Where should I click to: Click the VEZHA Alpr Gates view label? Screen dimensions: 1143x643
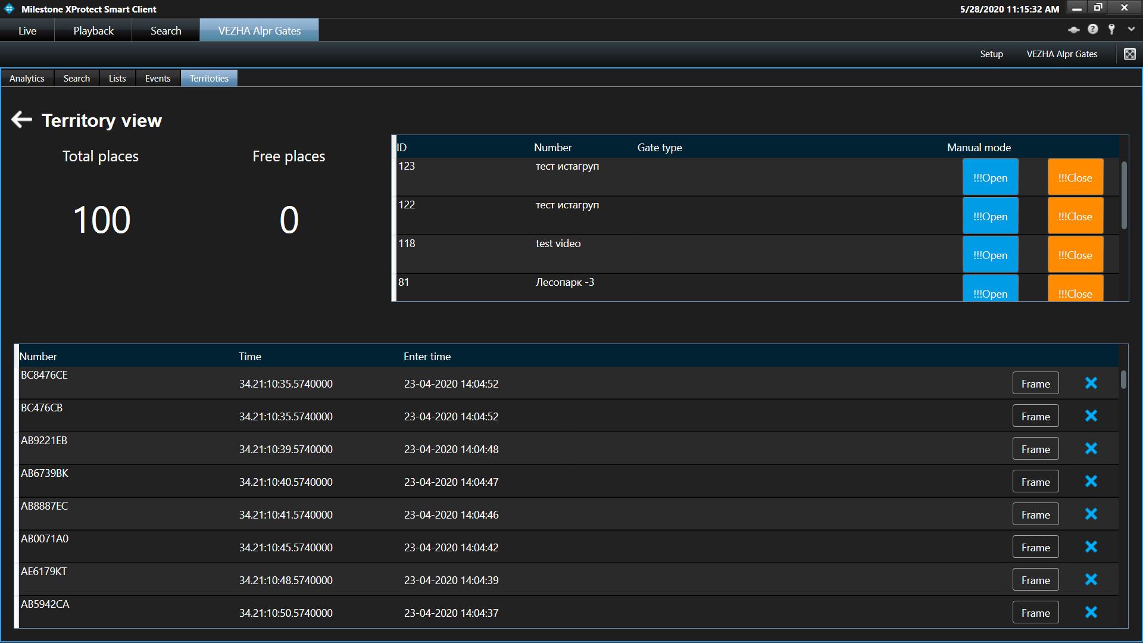[x=1061, y=54]
